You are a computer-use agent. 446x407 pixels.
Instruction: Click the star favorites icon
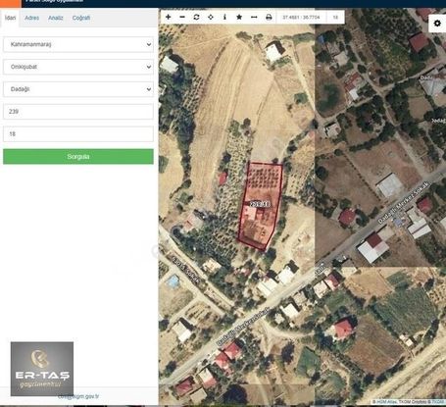tap(239, 17)
